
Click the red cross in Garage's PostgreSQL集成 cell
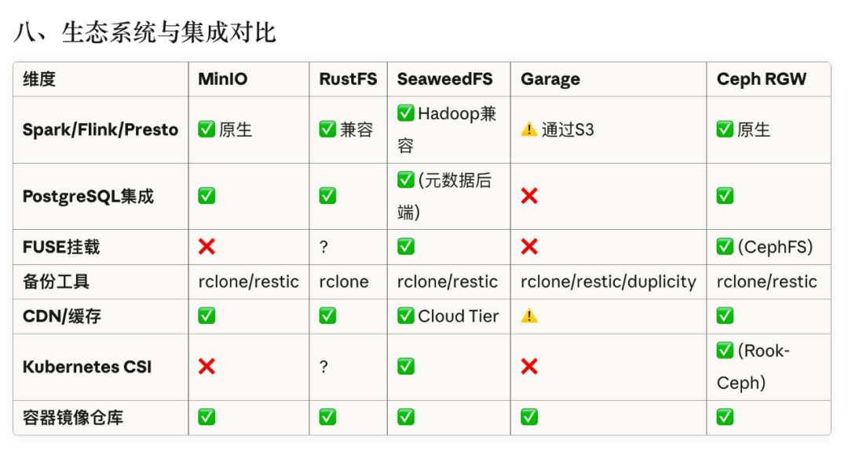[x=529, y=196]
